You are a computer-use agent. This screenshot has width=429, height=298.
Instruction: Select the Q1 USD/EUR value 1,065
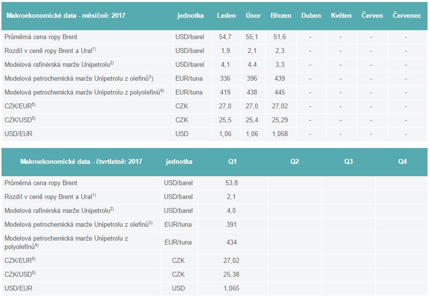pyautogui.click(x=231, y=289)
